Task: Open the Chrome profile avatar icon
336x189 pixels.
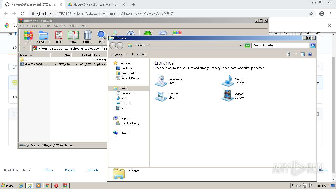Action: 322,14
